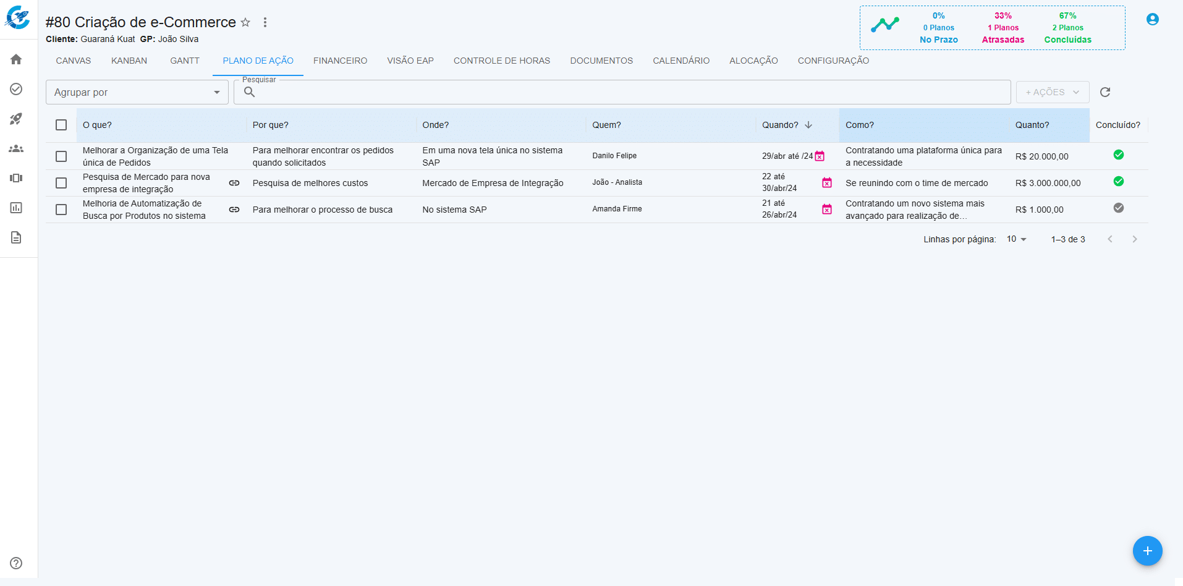Switch to the Gantt tab
Image resolution: width=1183 pixels, height=586 pixels.
(185, 61)
